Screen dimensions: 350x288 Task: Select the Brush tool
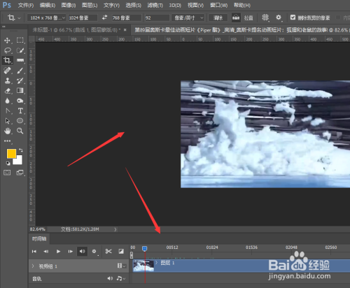click(20, 71)
